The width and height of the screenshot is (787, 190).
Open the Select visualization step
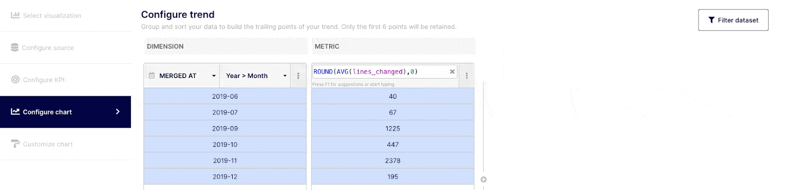65,16
